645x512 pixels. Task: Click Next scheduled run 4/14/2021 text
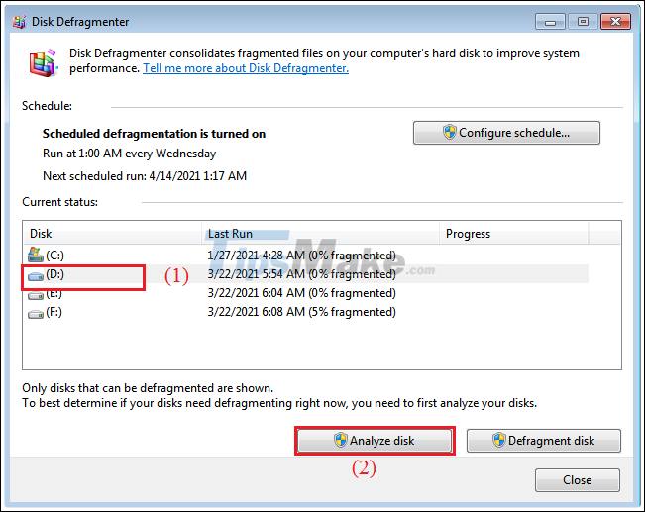tap(145, 176)
